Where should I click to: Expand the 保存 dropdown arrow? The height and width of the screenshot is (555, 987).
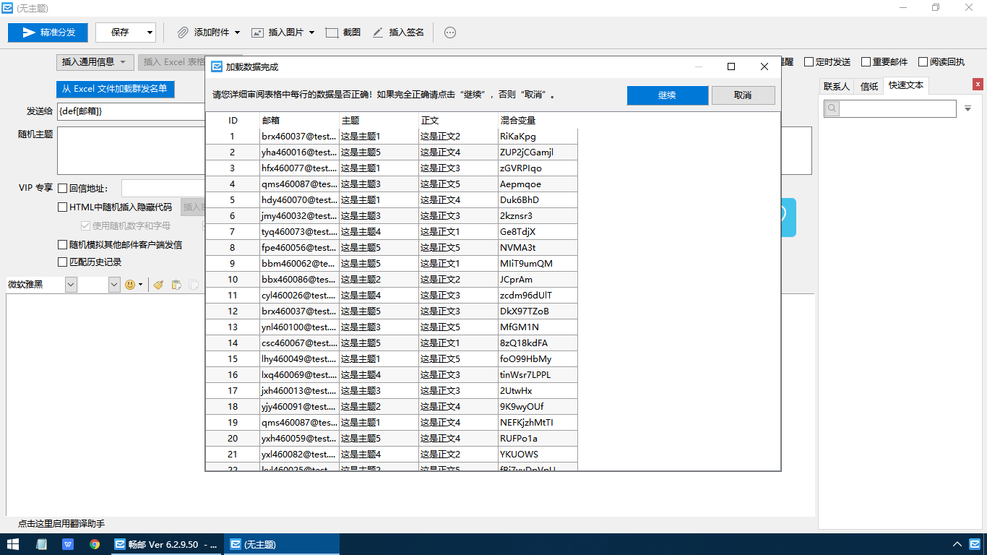[x=150, y=33]
